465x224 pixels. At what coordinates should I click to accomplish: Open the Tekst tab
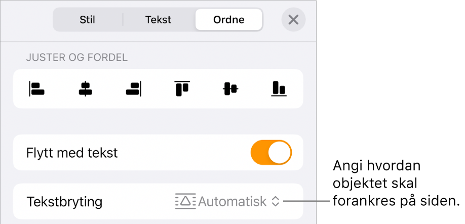click(158, 20)
